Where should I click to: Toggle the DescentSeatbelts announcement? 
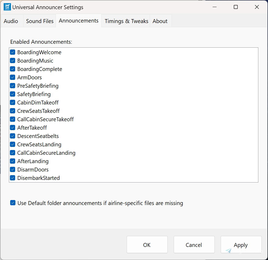click(x=13, y=136)
